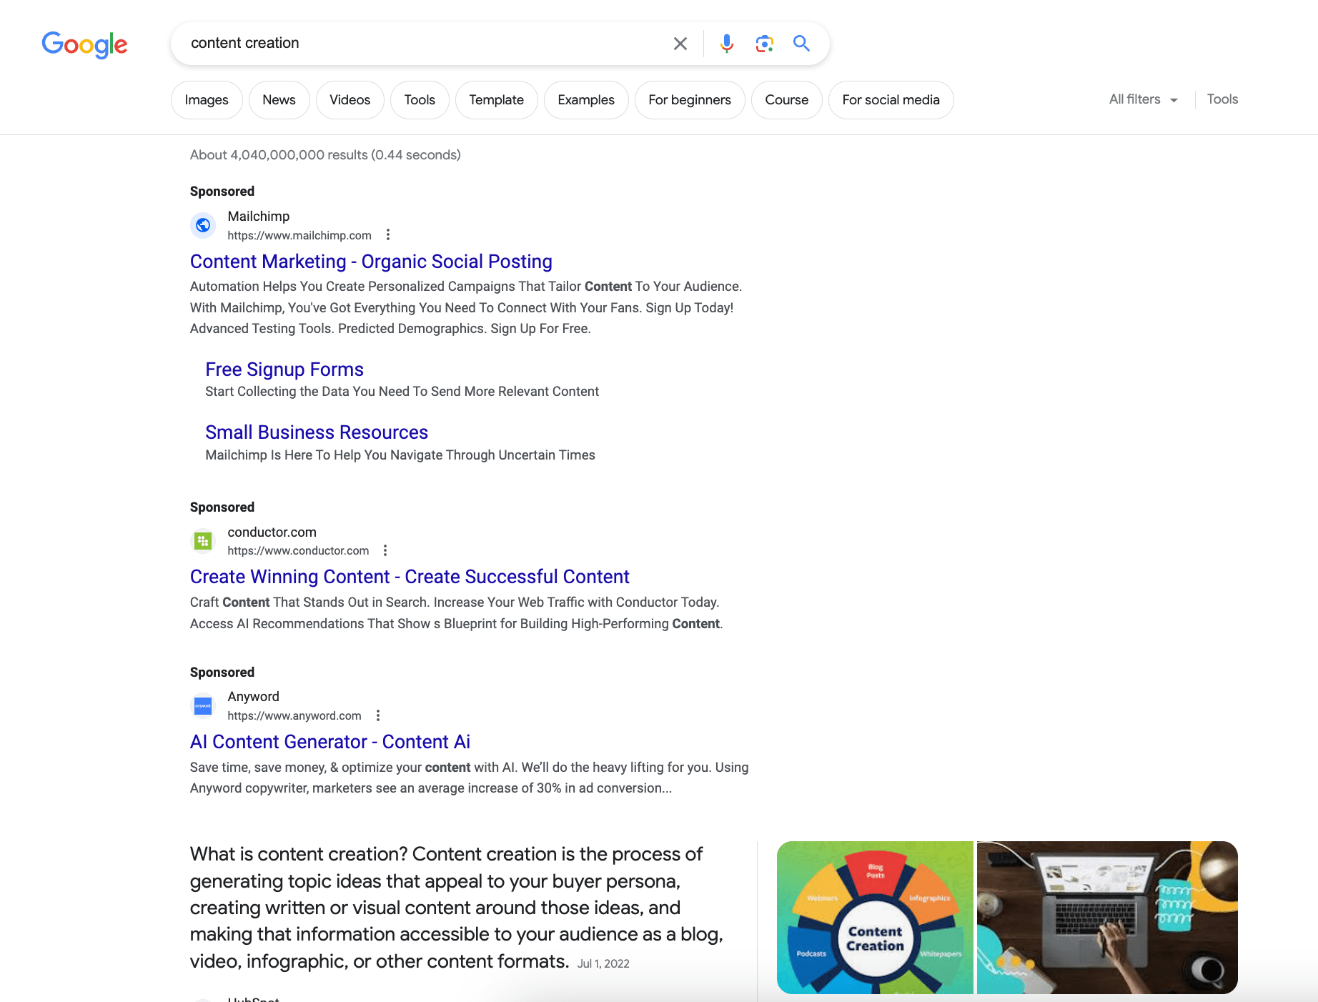Open Anyword ad three-dot menu
Image resolution: width=1318 pixels, height=1002 pixels.
click(x=378, y=715)
